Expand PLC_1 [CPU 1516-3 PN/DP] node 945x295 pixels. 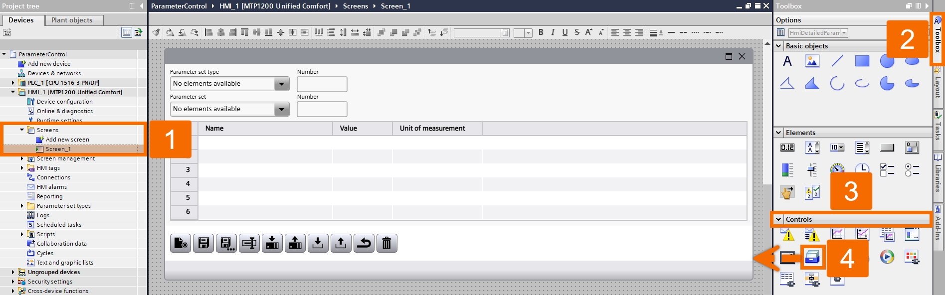click(x=13, y=83)
